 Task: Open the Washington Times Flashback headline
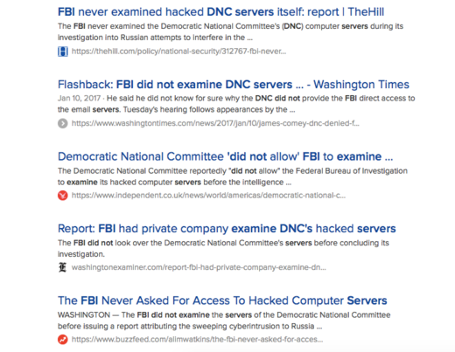click(x=234, y=85)
